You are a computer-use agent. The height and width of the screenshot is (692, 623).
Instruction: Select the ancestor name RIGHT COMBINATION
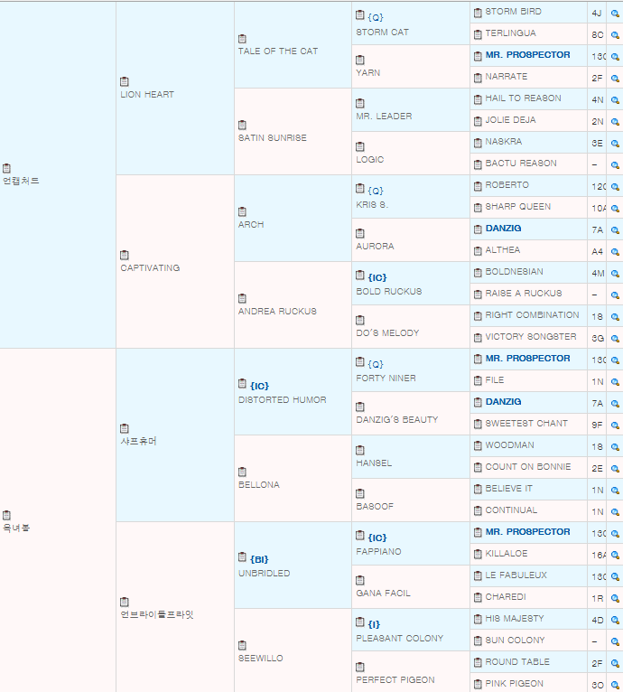[x=532, y=315]
